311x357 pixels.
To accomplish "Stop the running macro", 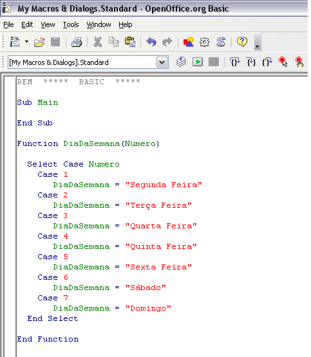I will click(x=214, y=62).
